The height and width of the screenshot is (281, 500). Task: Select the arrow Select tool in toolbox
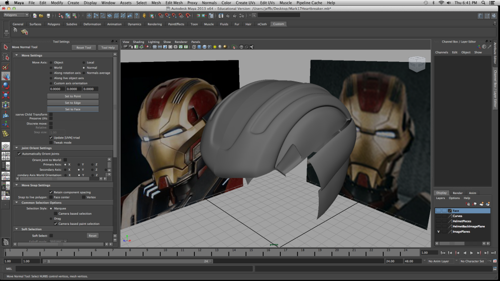click(x=5, y=47)
